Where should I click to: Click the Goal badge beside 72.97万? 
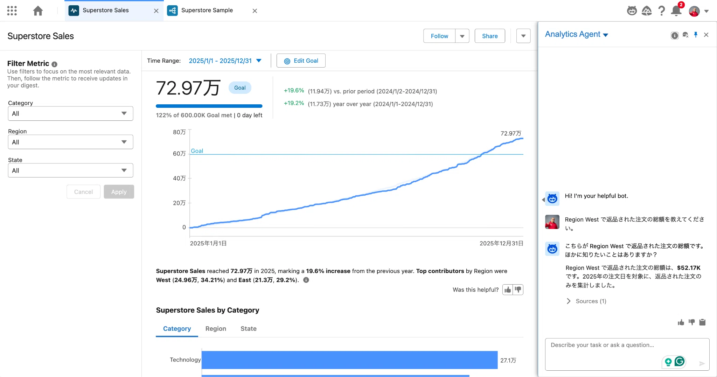tap(240, 88)
